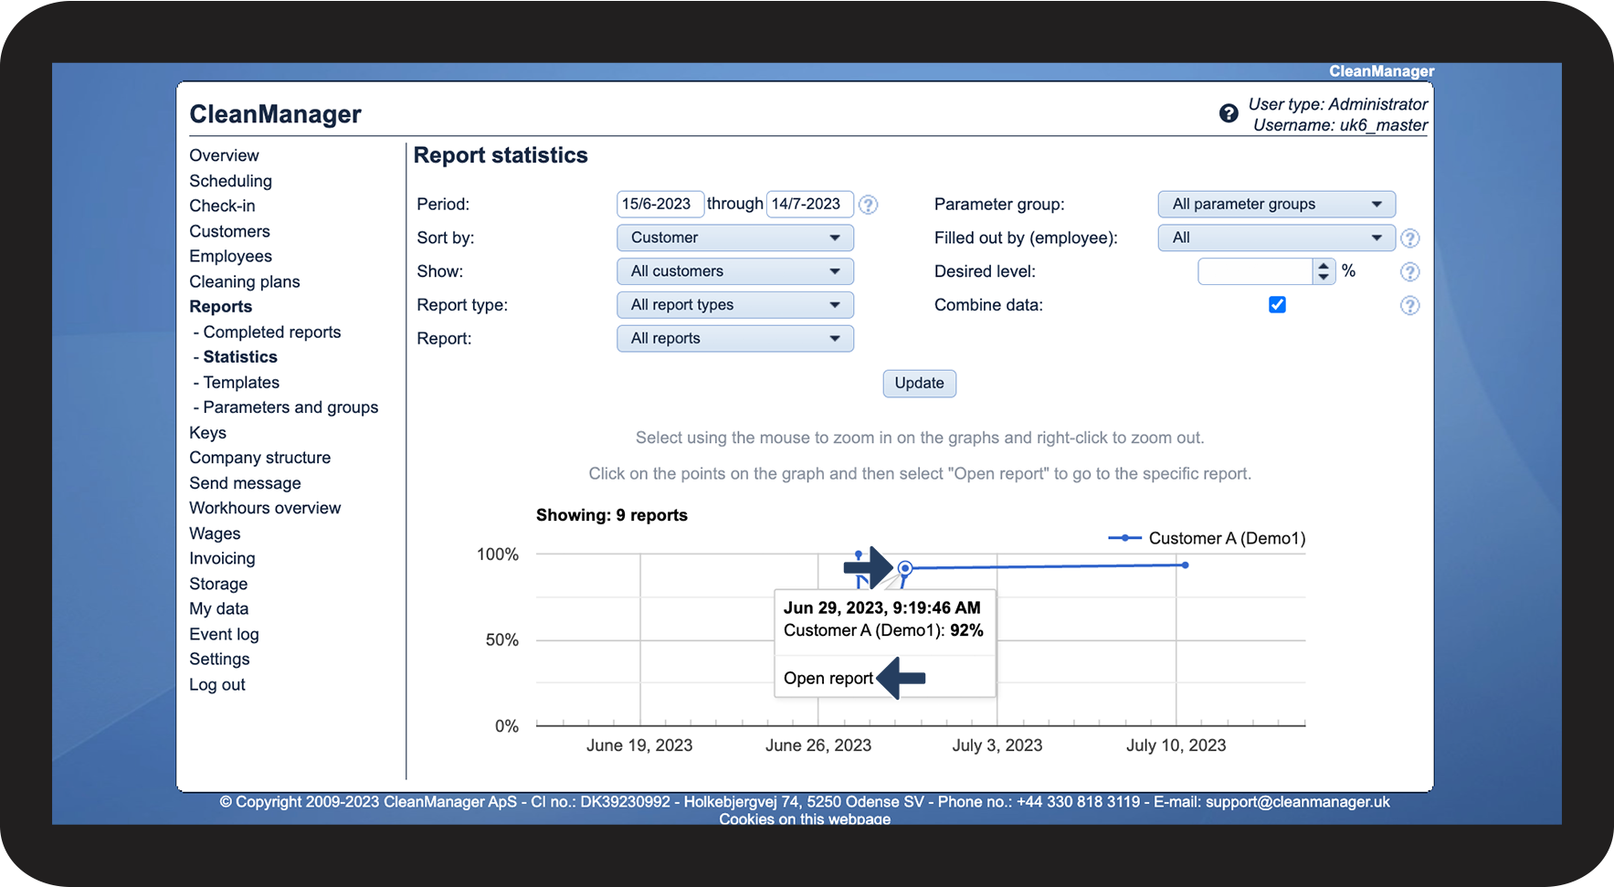
Task: Click help icon for Filled out by employee
Action: [1409, 238]
